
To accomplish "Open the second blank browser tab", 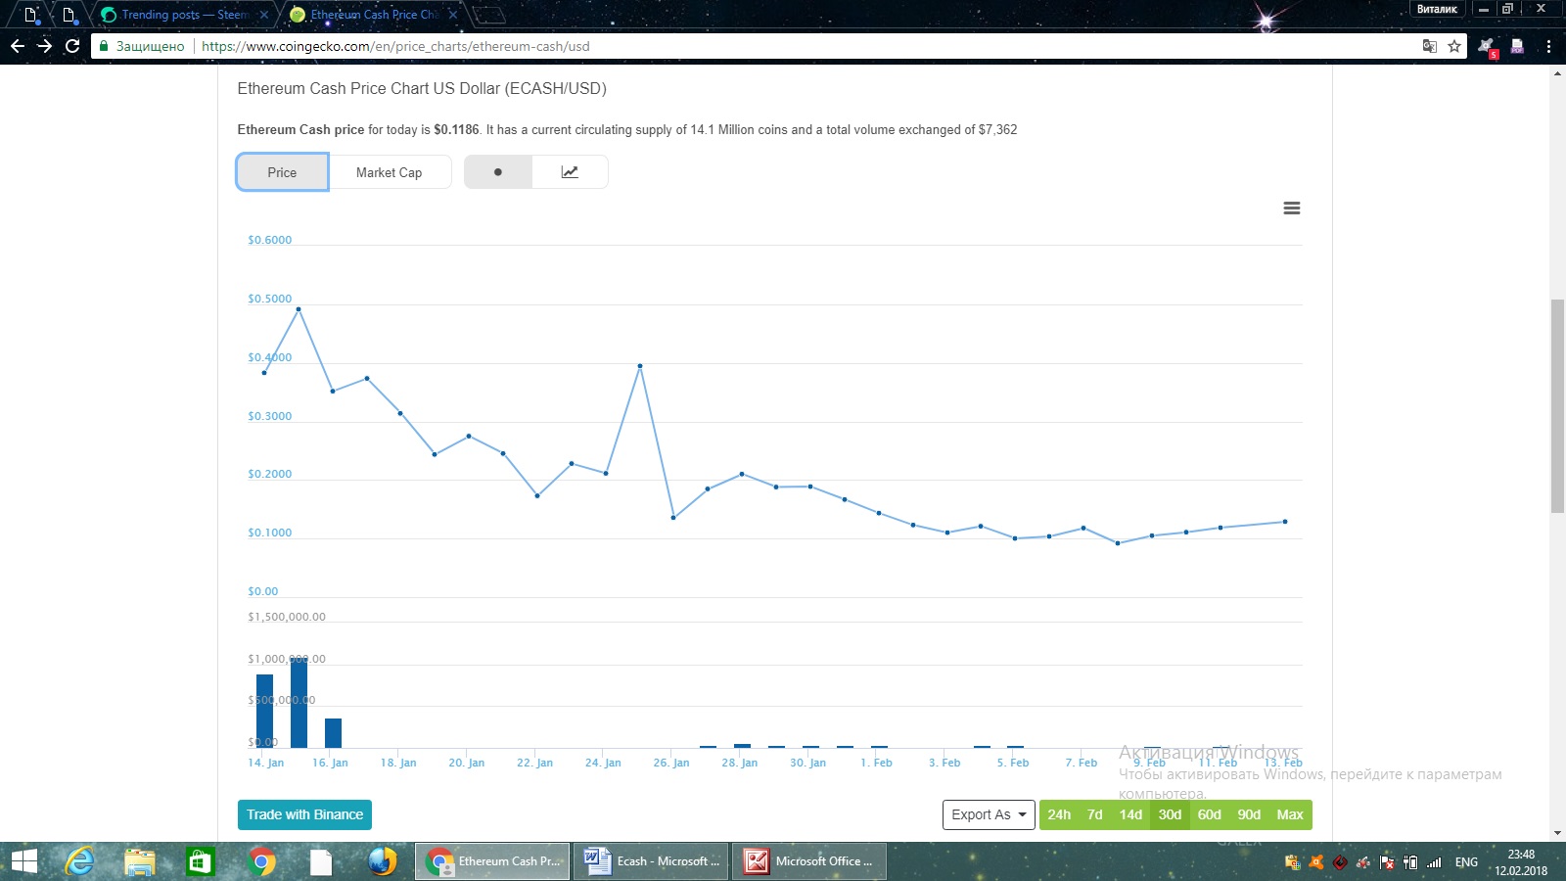I will pyautogui.click(x=68, y=15).
